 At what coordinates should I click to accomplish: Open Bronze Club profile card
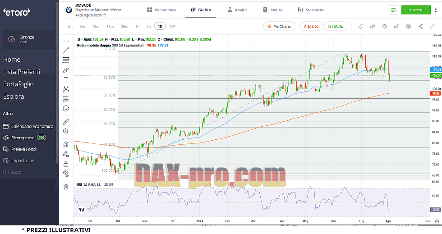29,39
